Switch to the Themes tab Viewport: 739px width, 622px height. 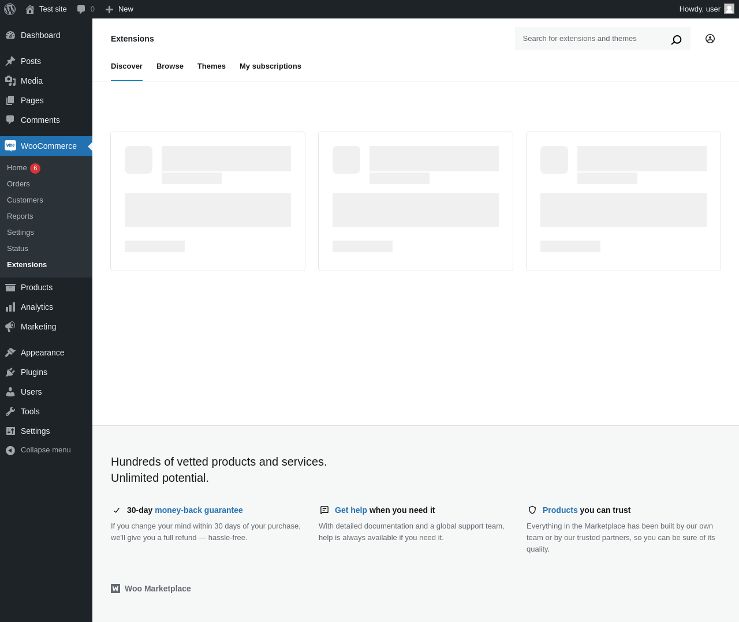[x=211, y=66]
